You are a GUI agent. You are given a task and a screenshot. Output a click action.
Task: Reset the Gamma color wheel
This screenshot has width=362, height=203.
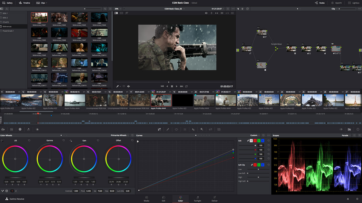pyautogui.click(x=63, y=140)
